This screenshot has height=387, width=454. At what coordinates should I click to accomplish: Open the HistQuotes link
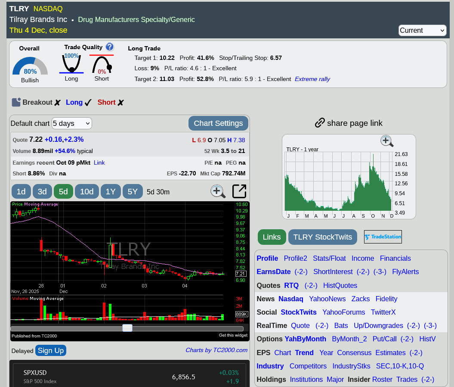pyautogui.click(x=340, y=286)
